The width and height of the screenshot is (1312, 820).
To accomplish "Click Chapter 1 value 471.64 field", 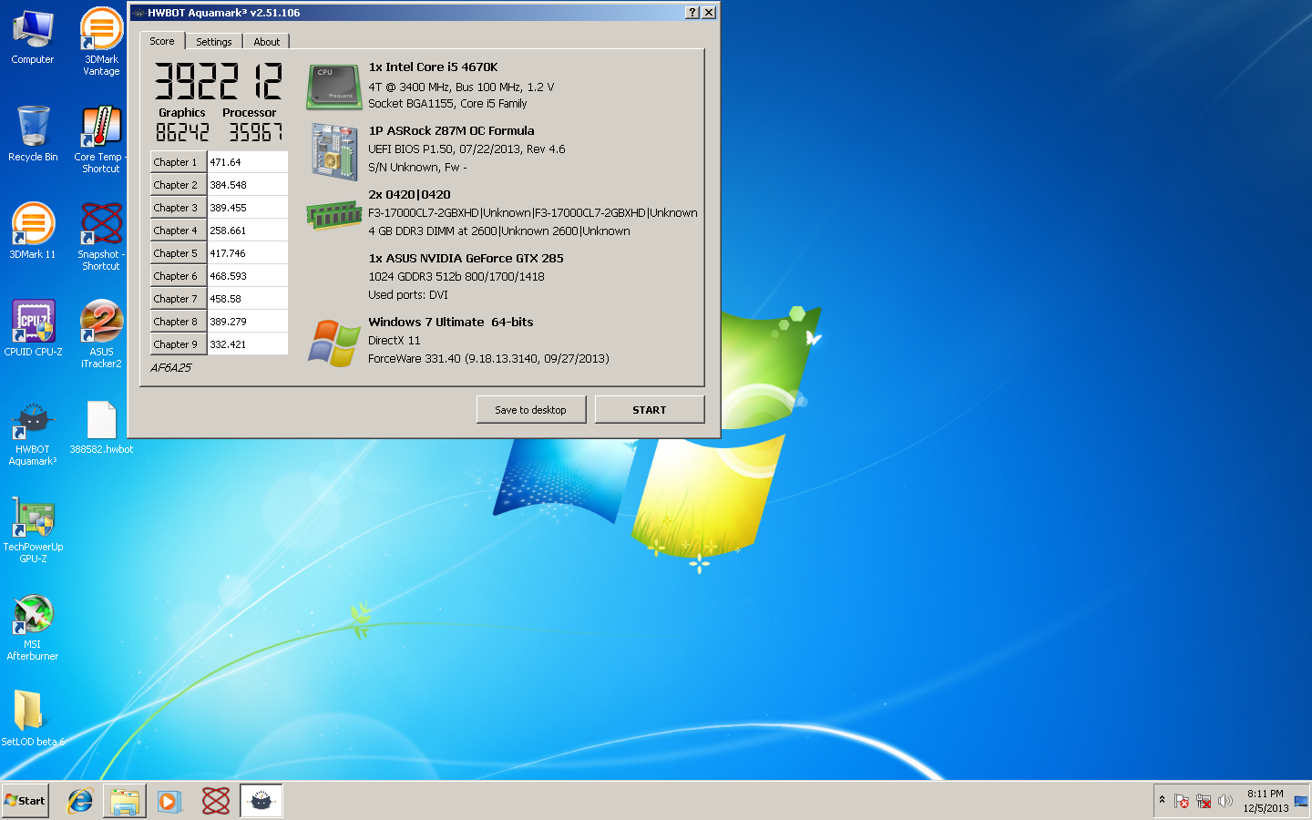I will coord(248,162).
